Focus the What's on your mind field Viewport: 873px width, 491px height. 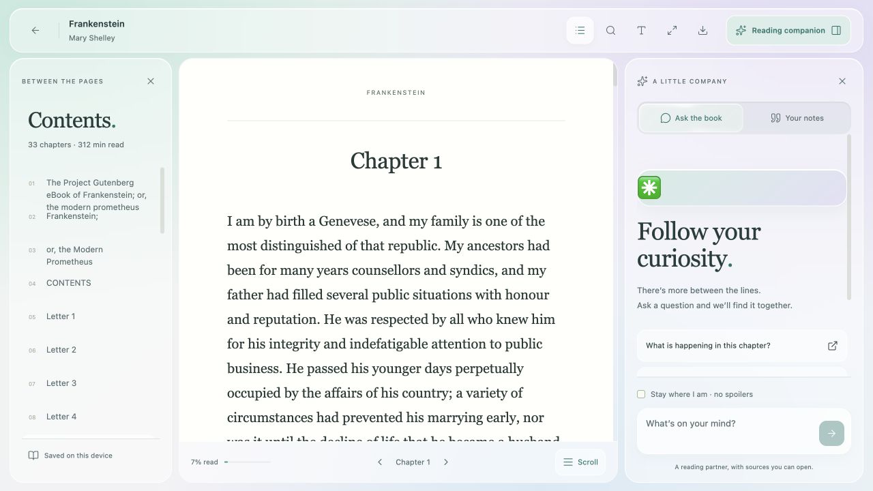point(728,431)
